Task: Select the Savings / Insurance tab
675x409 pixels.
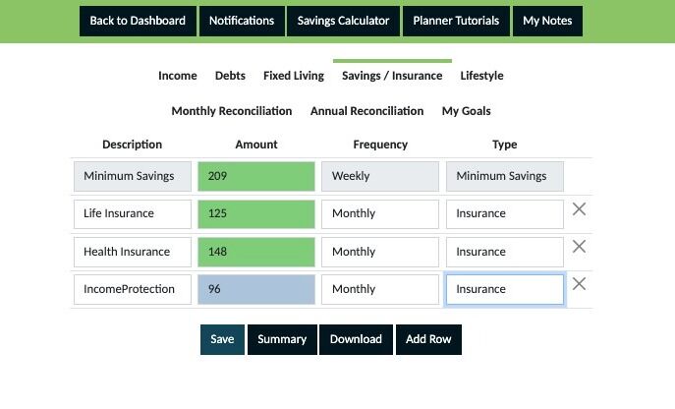Action: tap(392, 76)
